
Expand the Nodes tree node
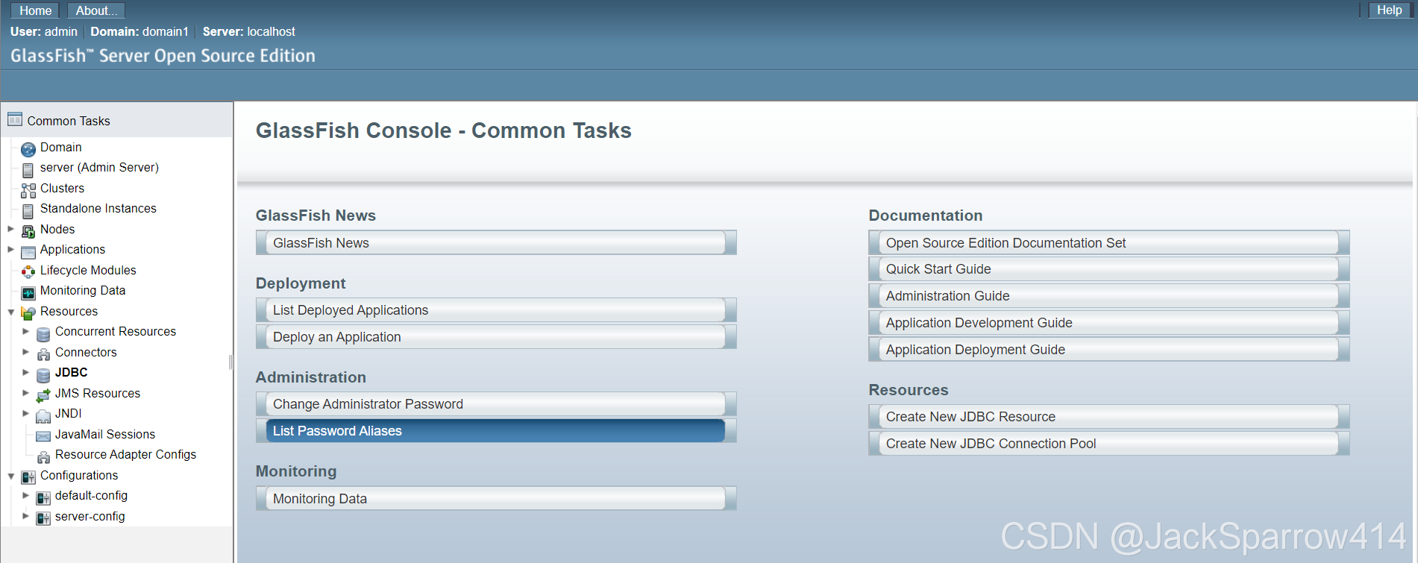tap(11, 229)
